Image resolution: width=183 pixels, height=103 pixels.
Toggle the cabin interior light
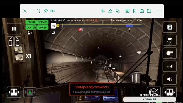pos(170,40)
